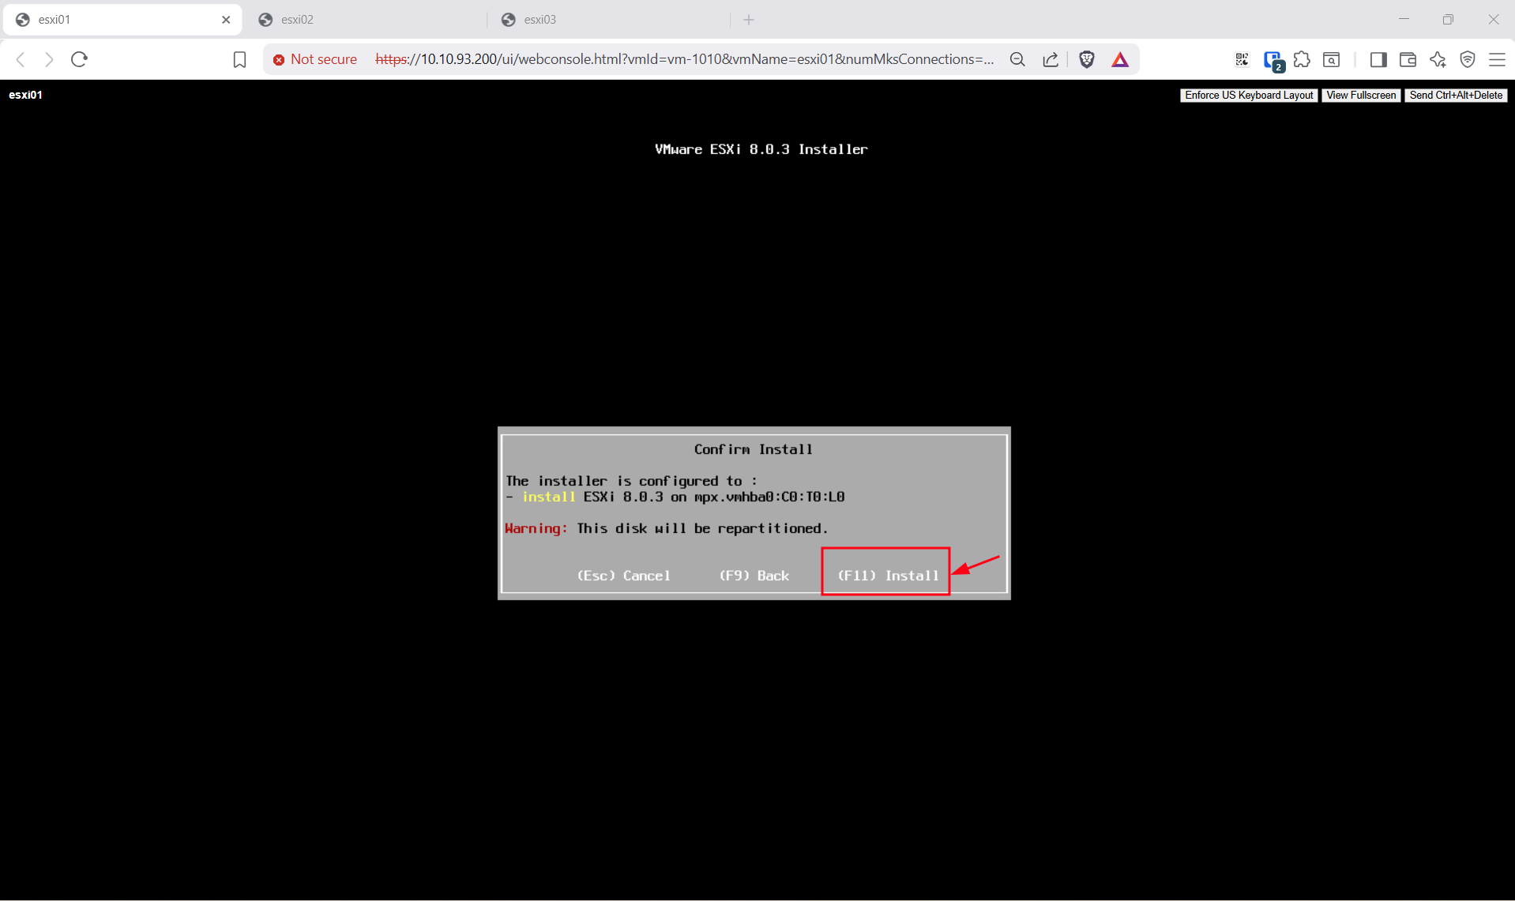The width and height of the screenshot is (1515, 901).
Task: Restore down the browser window
Action: pyautogui.click(x=1448, y=20)
